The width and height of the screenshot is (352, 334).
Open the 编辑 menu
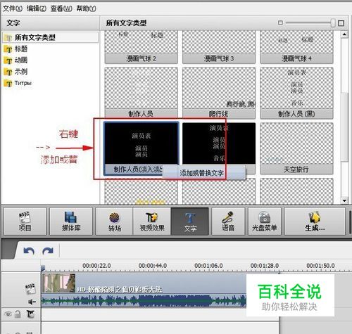click(37, 8)
